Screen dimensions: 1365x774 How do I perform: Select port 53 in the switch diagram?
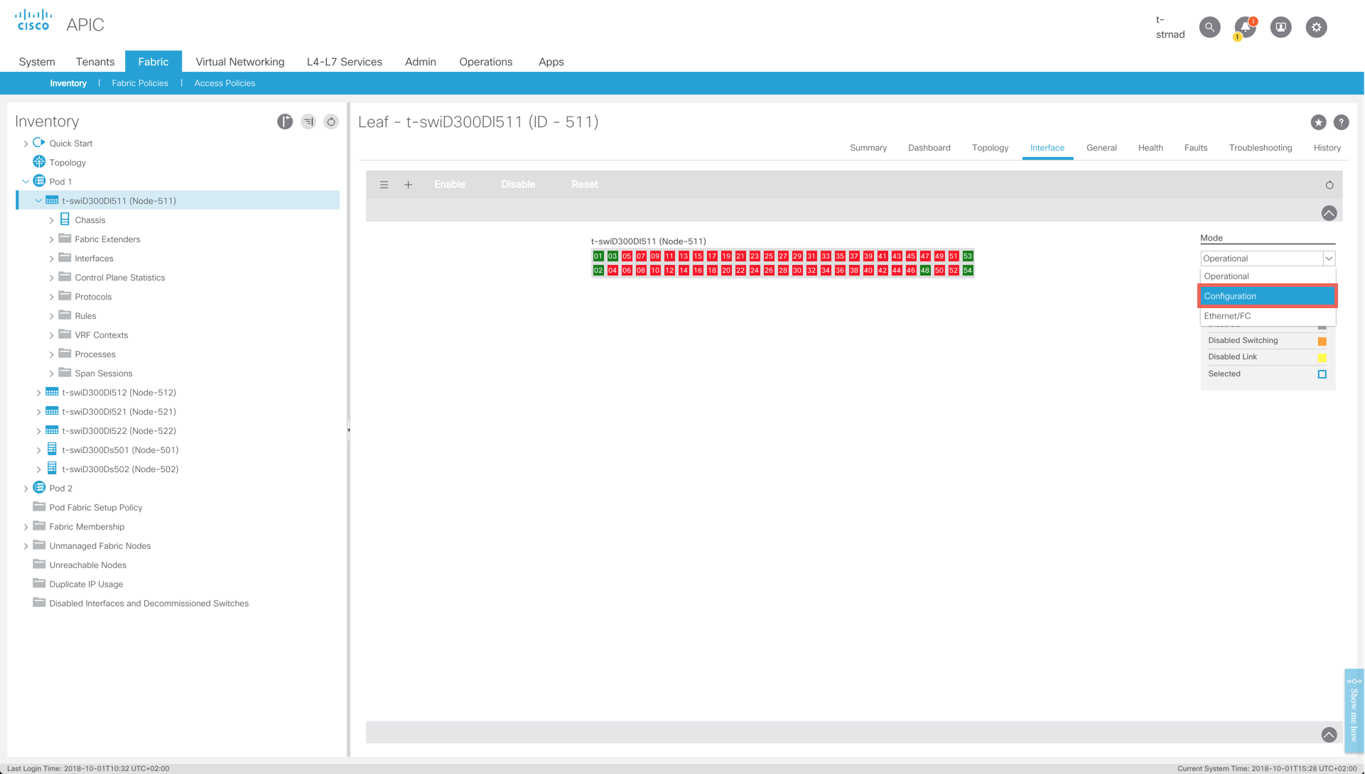968,256
